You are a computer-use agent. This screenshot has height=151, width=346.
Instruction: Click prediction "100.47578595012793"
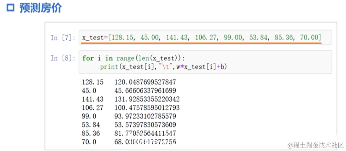[147, 108]
